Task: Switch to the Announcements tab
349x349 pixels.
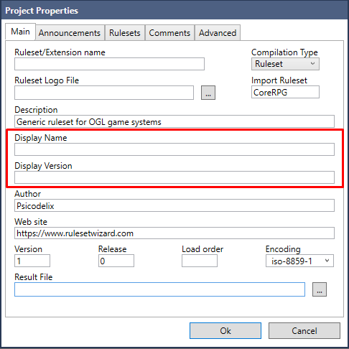Action: pos(70,33)
